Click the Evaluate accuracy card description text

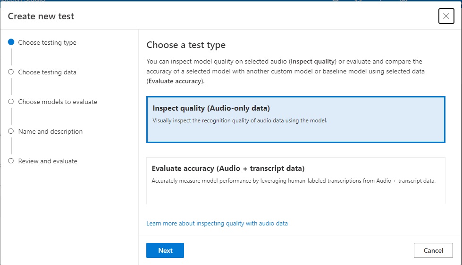pyautogui.click(x=293, y=181)
